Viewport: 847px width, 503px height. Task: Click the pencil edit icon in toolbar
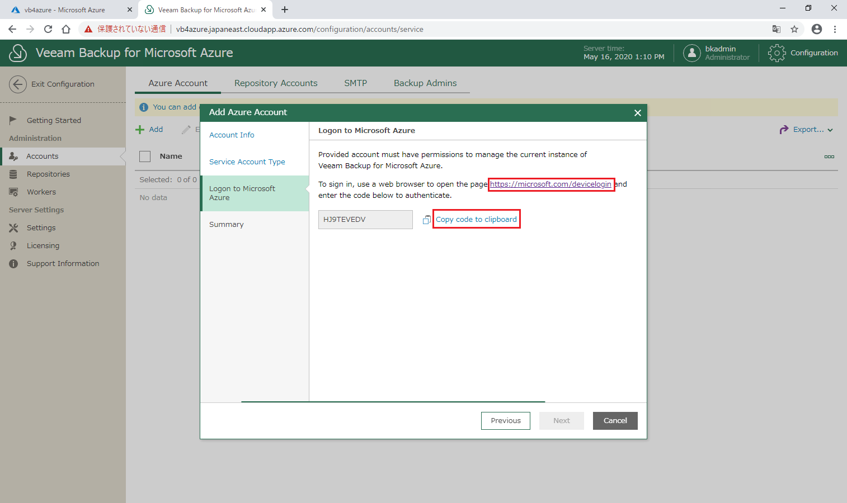tap(186, 130)
